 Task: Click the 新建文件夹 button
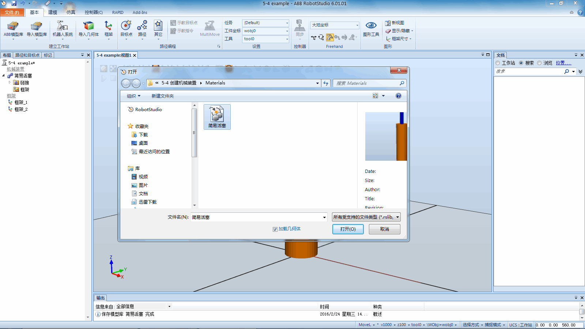tap(163, 96)
